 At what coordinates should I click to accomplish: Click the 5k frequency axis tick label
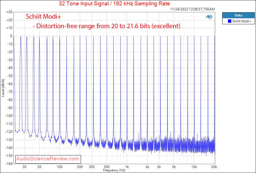coord(174,167)
